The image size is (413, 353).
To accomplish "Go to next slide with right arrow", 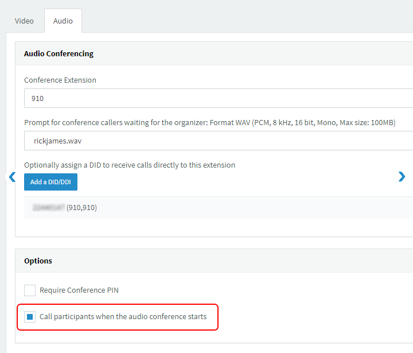I will [402, 177].
